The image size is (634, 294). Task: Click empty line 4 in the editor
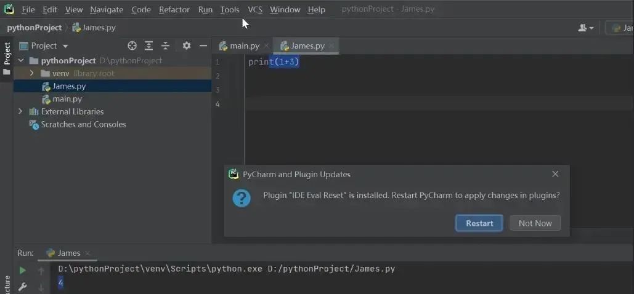tap(439, 104)
